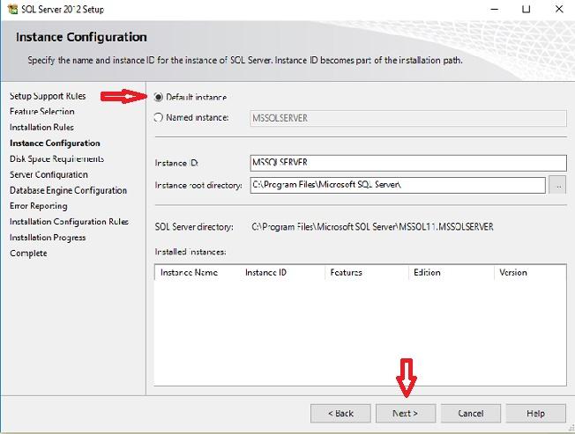The image size is (575, 434).
Task: Click the Edition column header
Action: click(x=427, y=273)
